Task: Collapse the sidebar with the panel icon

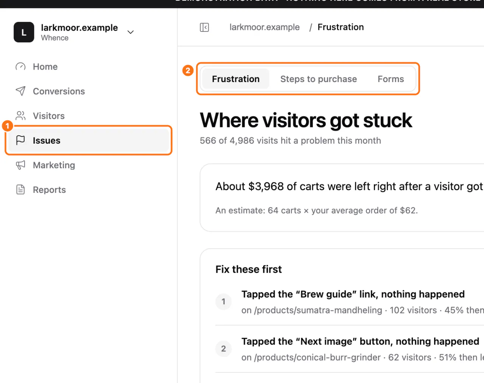Action: (204, 27)
